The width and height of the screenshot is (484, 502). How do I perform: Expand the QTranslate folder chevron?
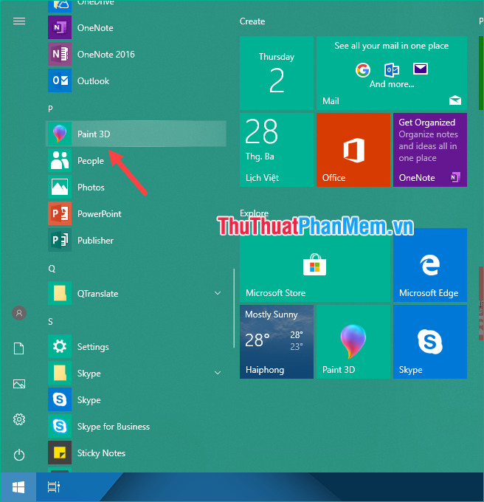218,293
